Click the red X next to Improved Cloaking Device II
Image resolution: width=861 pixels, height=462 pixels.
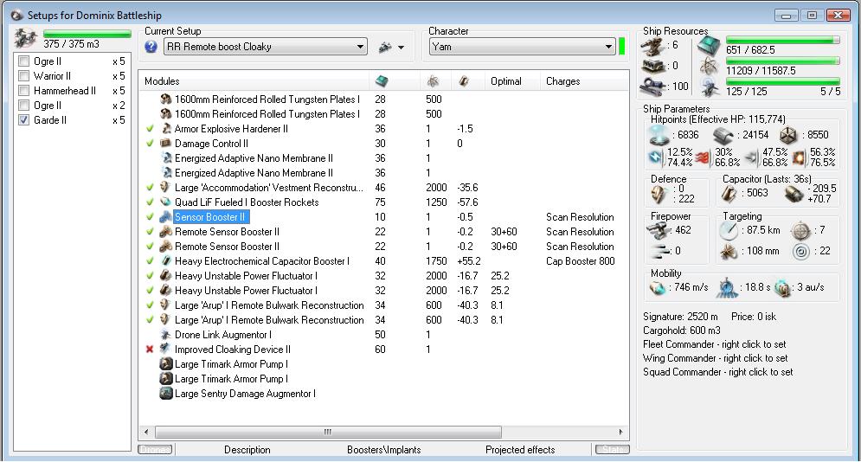(x=150, y=349)
